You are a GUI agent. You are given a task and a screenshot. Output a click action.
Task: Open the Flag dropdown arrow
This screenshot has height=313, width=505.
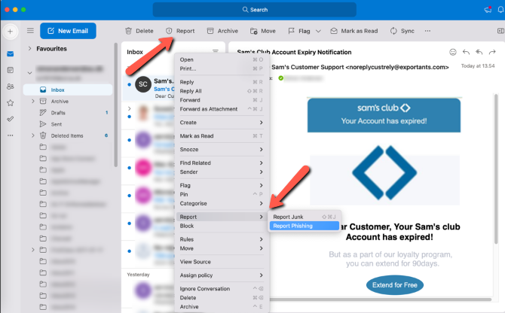click(318, 31)
